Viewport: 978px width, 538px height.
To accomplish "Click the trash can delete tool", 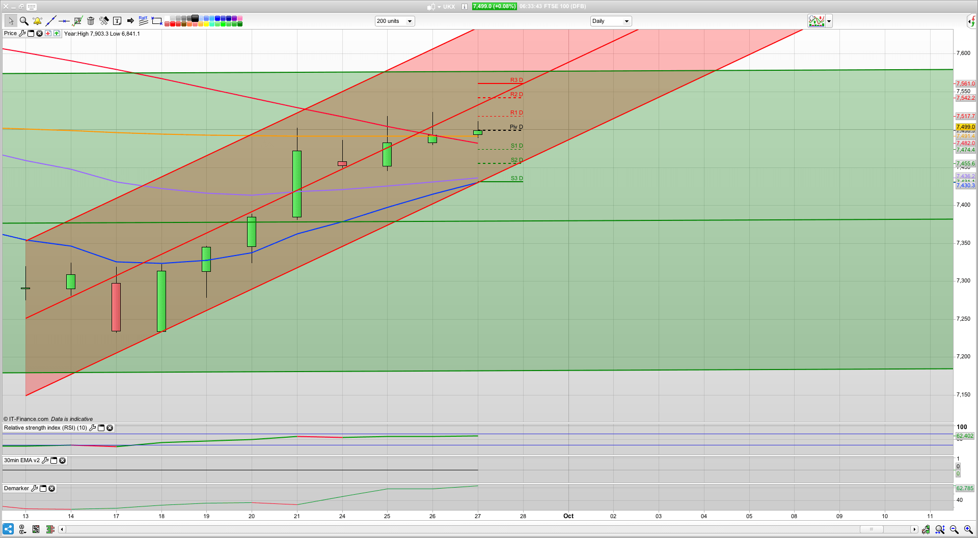I will 91,21.
